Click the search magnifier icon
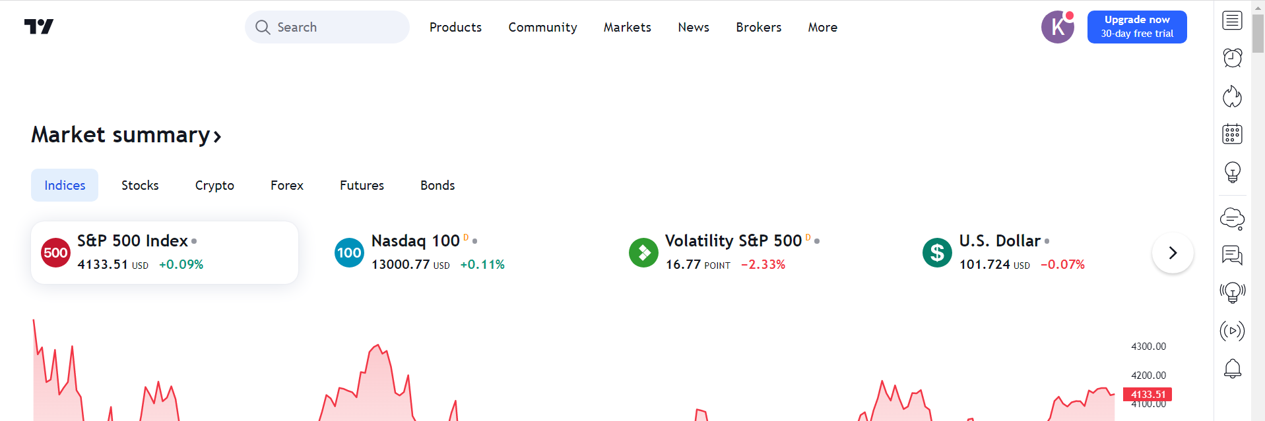The image size is (1265, 421). coord(263,27)
